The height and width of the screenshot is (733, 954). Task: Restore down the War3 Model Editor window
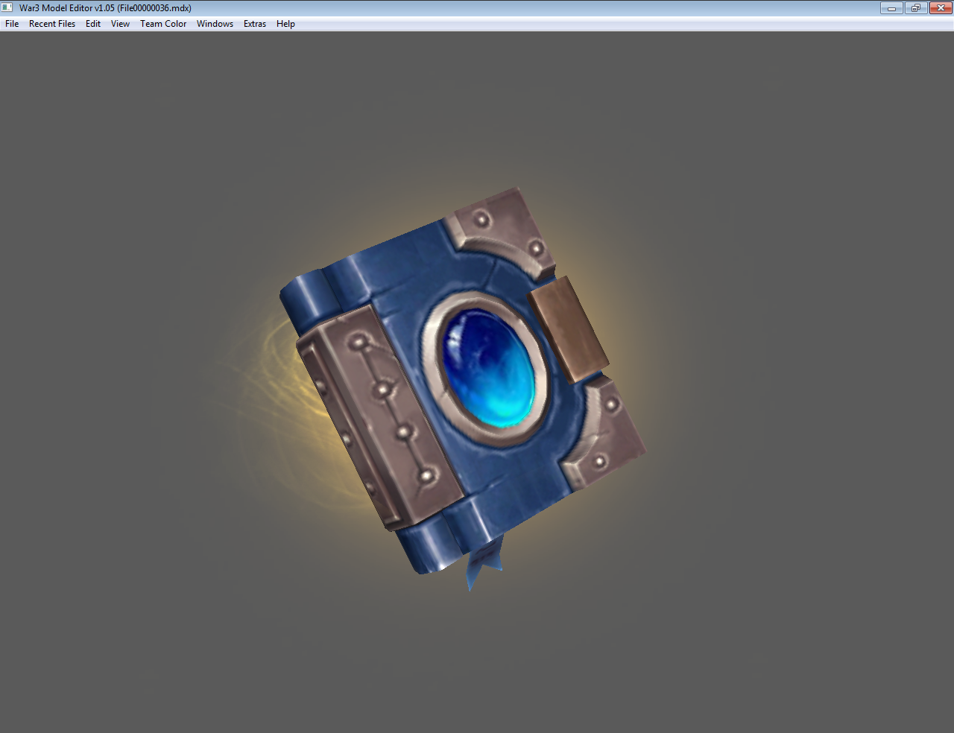click(915, 8)
